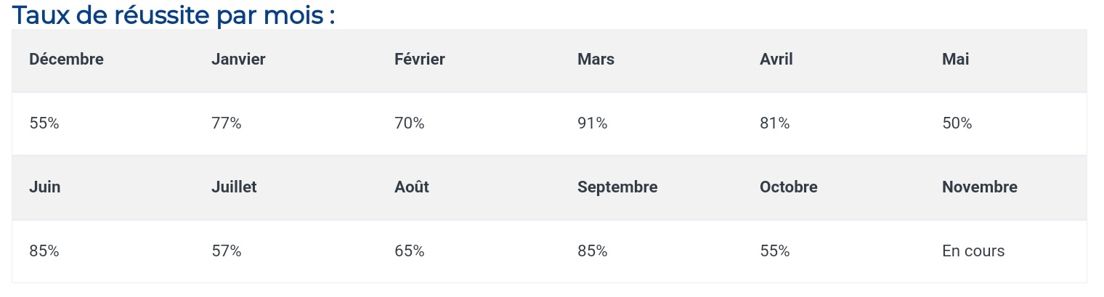Click the 91% value under Mars
This screenshot has width=1104, height=297.
(x=593, y=123)
